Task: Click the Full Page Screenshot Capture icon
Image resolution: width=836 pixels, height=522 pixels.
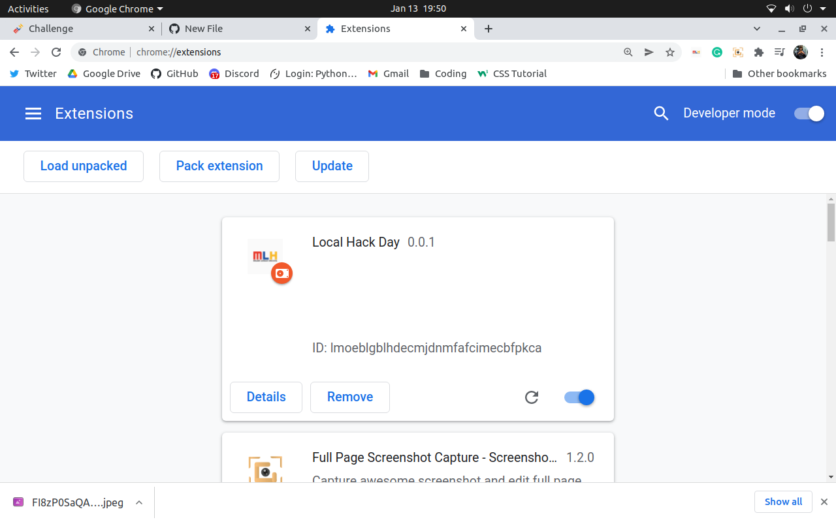Action: click(x=265, y=470)
